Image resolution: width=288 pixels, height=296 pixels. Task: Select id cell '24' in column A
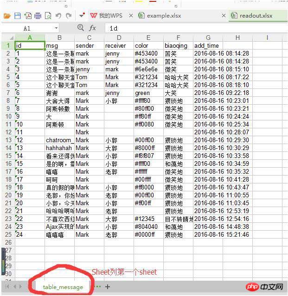(30, 235)
